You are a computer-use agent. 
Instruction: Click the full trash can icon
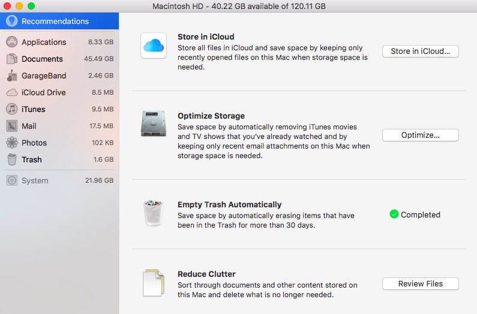coord(153,213)
